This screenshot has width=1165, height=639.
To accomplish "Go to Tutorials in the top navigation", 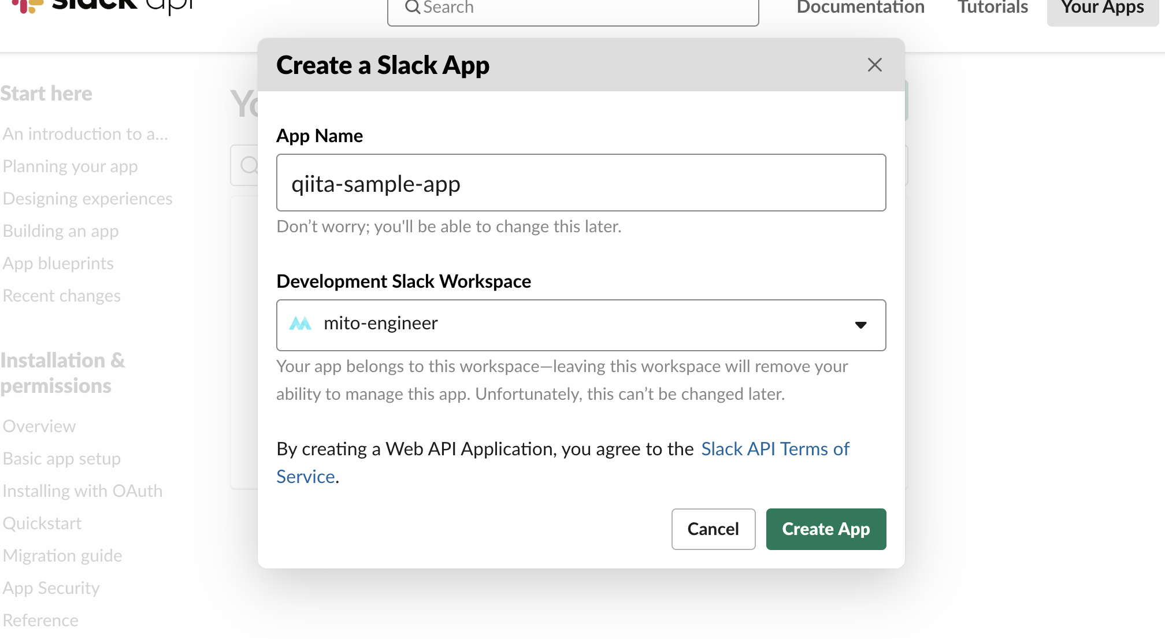I will 992,8.
